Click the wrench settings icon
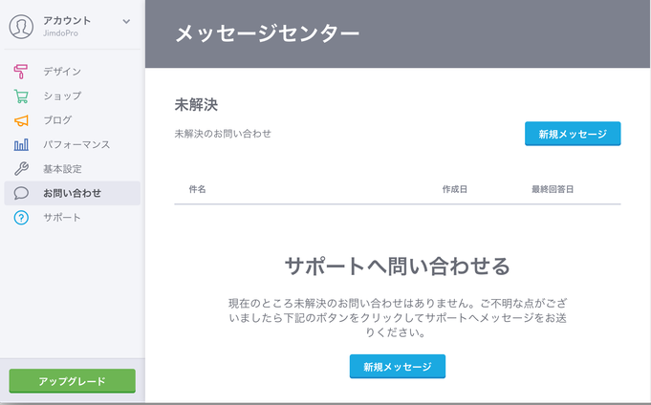 pos(21,168)
